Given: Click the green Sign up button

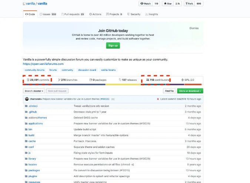Looking at the screenshot, I should (113, 45).
